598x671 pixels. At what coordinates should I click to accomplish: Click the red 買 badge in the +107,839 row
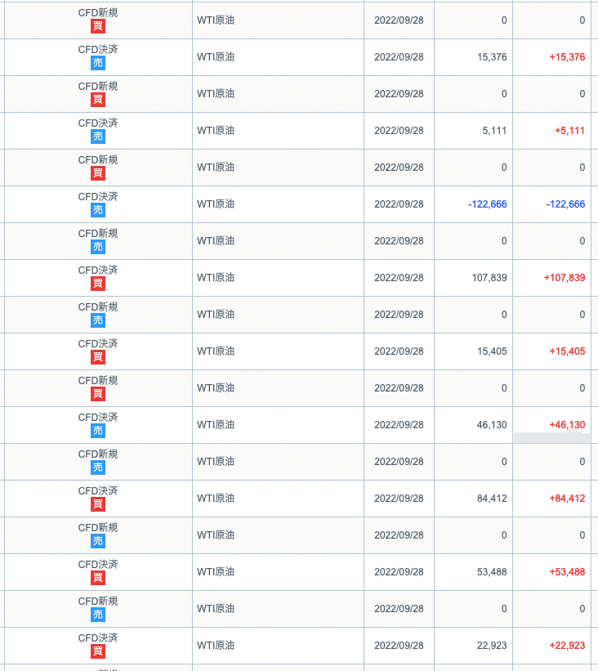click(x=98, y=284)
